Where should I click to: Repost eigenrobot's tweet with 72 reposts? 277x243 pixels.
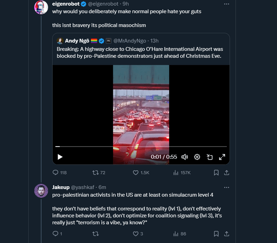96,173
